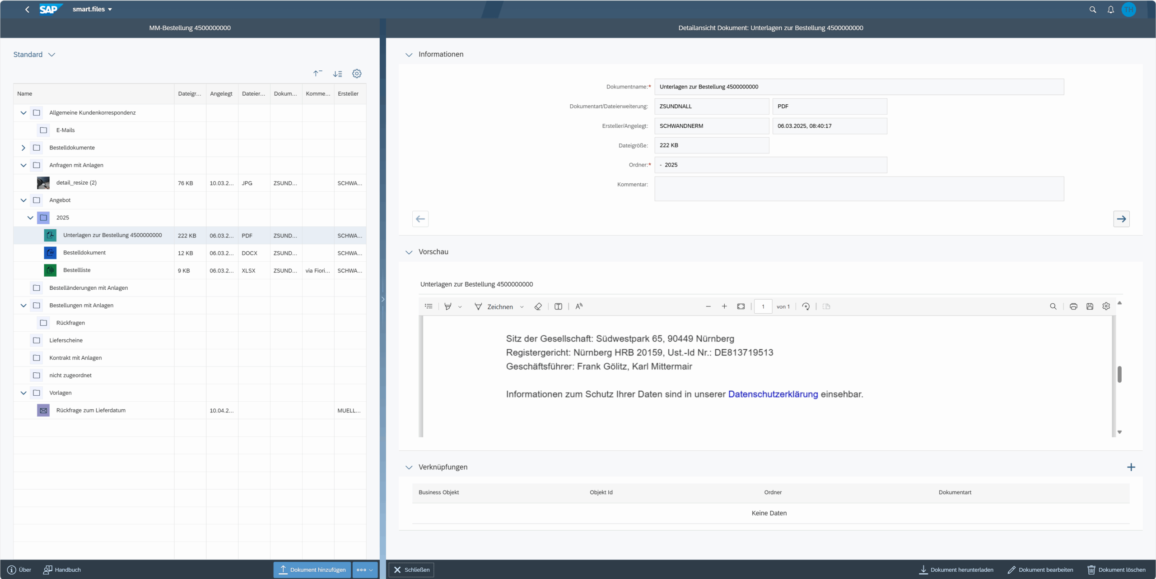Toggle the PDF viewer sidebar list icon
Viewport: 1156px width, 579px height.
pos(429,306)
